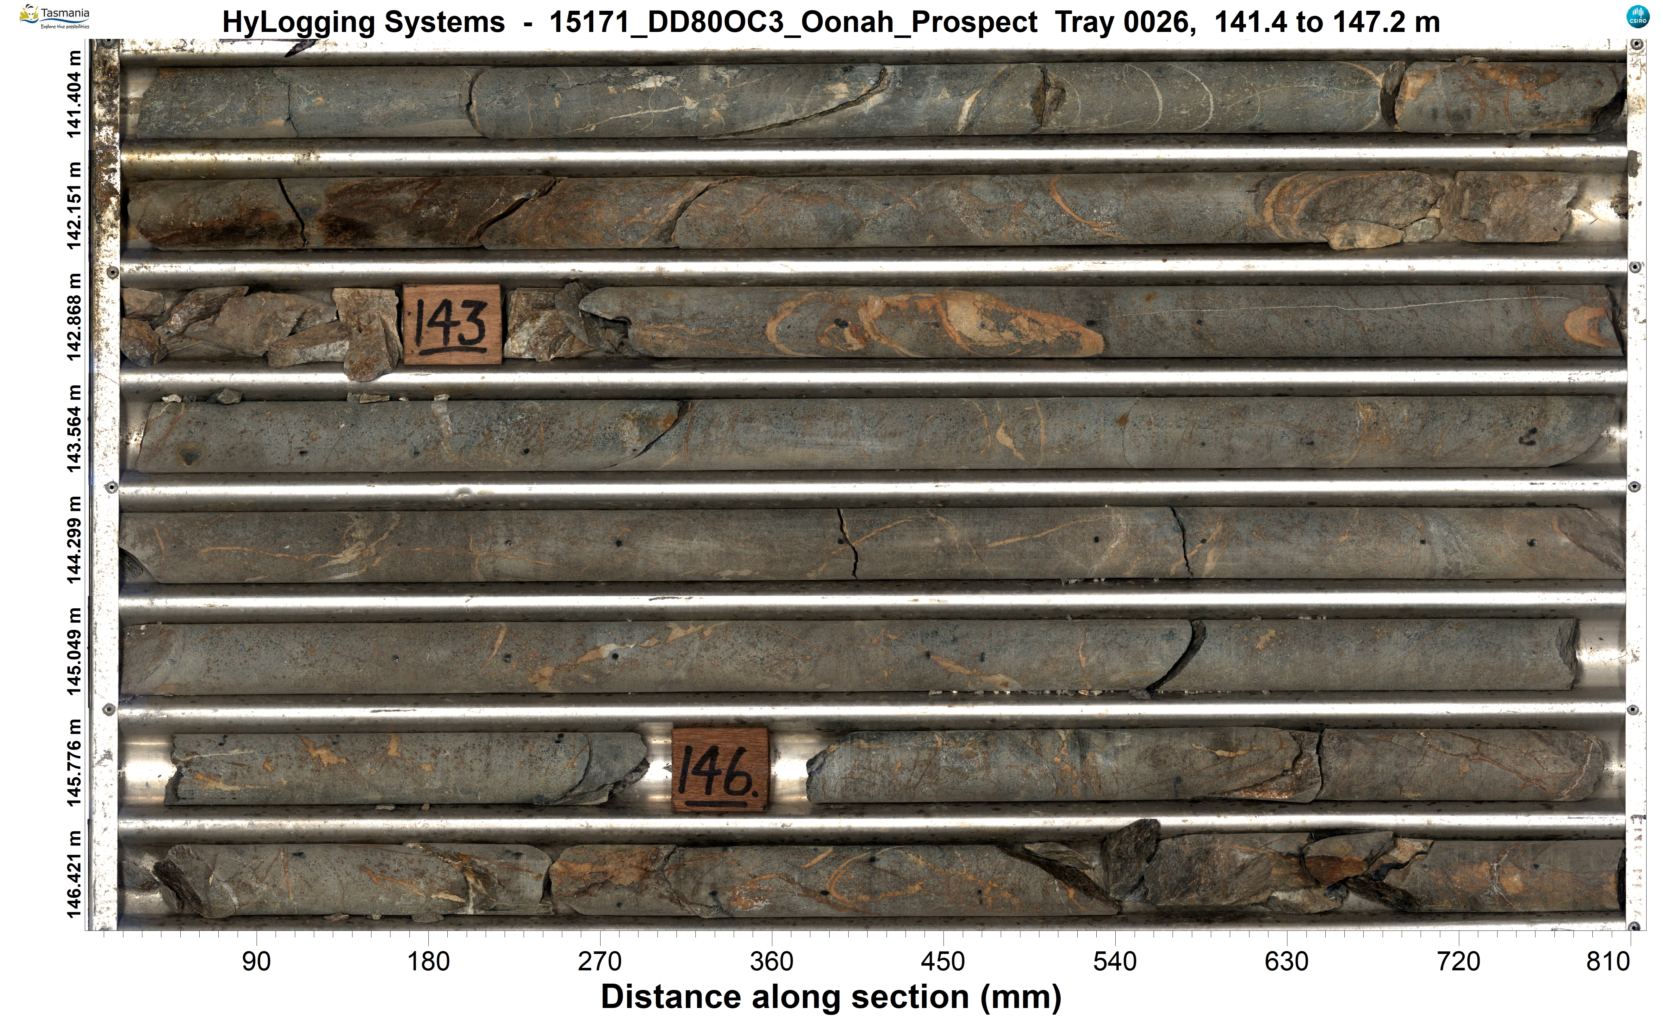Click the CSIRO round logo
The image size is (1663, 1020).
tap(1637, 17)
